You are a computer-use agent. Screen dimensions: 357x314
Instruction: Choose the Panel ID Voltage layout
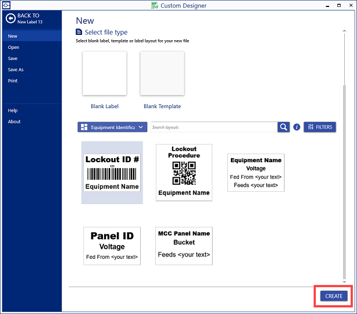[112, 246]
